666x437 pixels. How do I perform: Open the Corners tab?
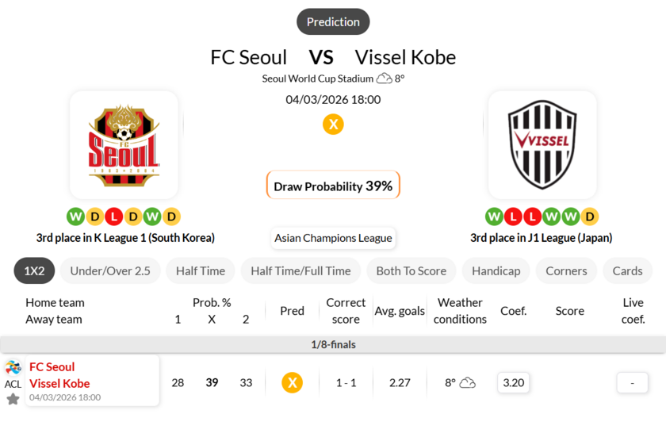point(566,270)
